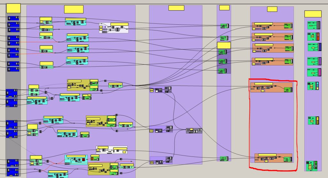Screen dimensions: 328x178
Task: Select the second orange cluster from top
Action: click(x=272, y=37)
